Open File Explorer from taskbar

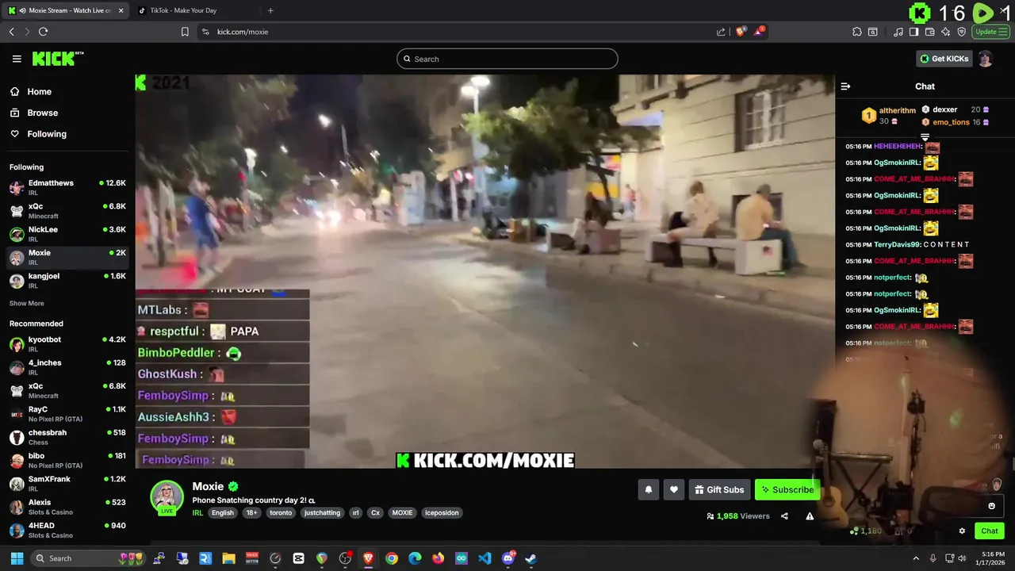coord(228,558)
